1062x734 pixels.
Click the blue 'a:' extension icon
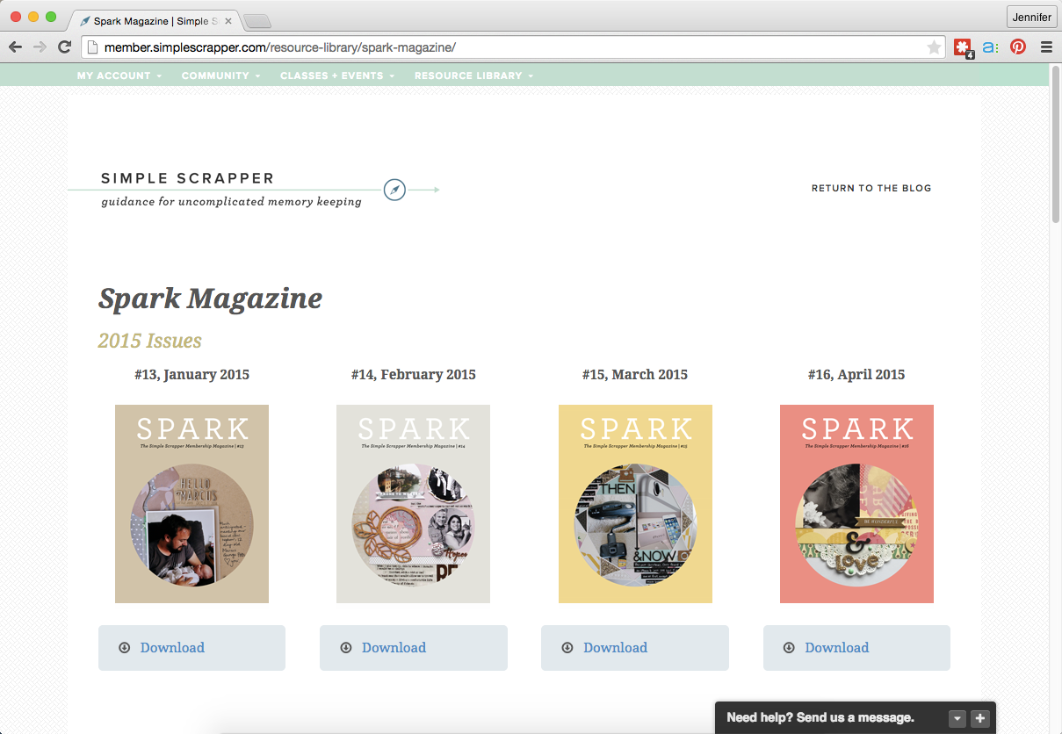click(x=990, y=47)
